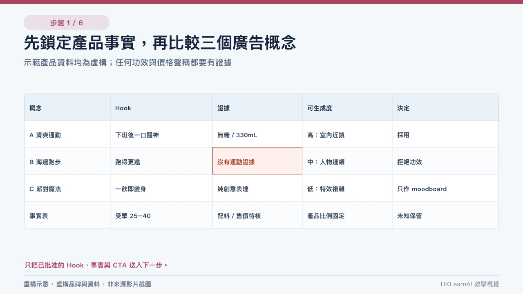Click the 證據 column header
This screenshot has height=294, width=523.
click(x=257, y=108)
